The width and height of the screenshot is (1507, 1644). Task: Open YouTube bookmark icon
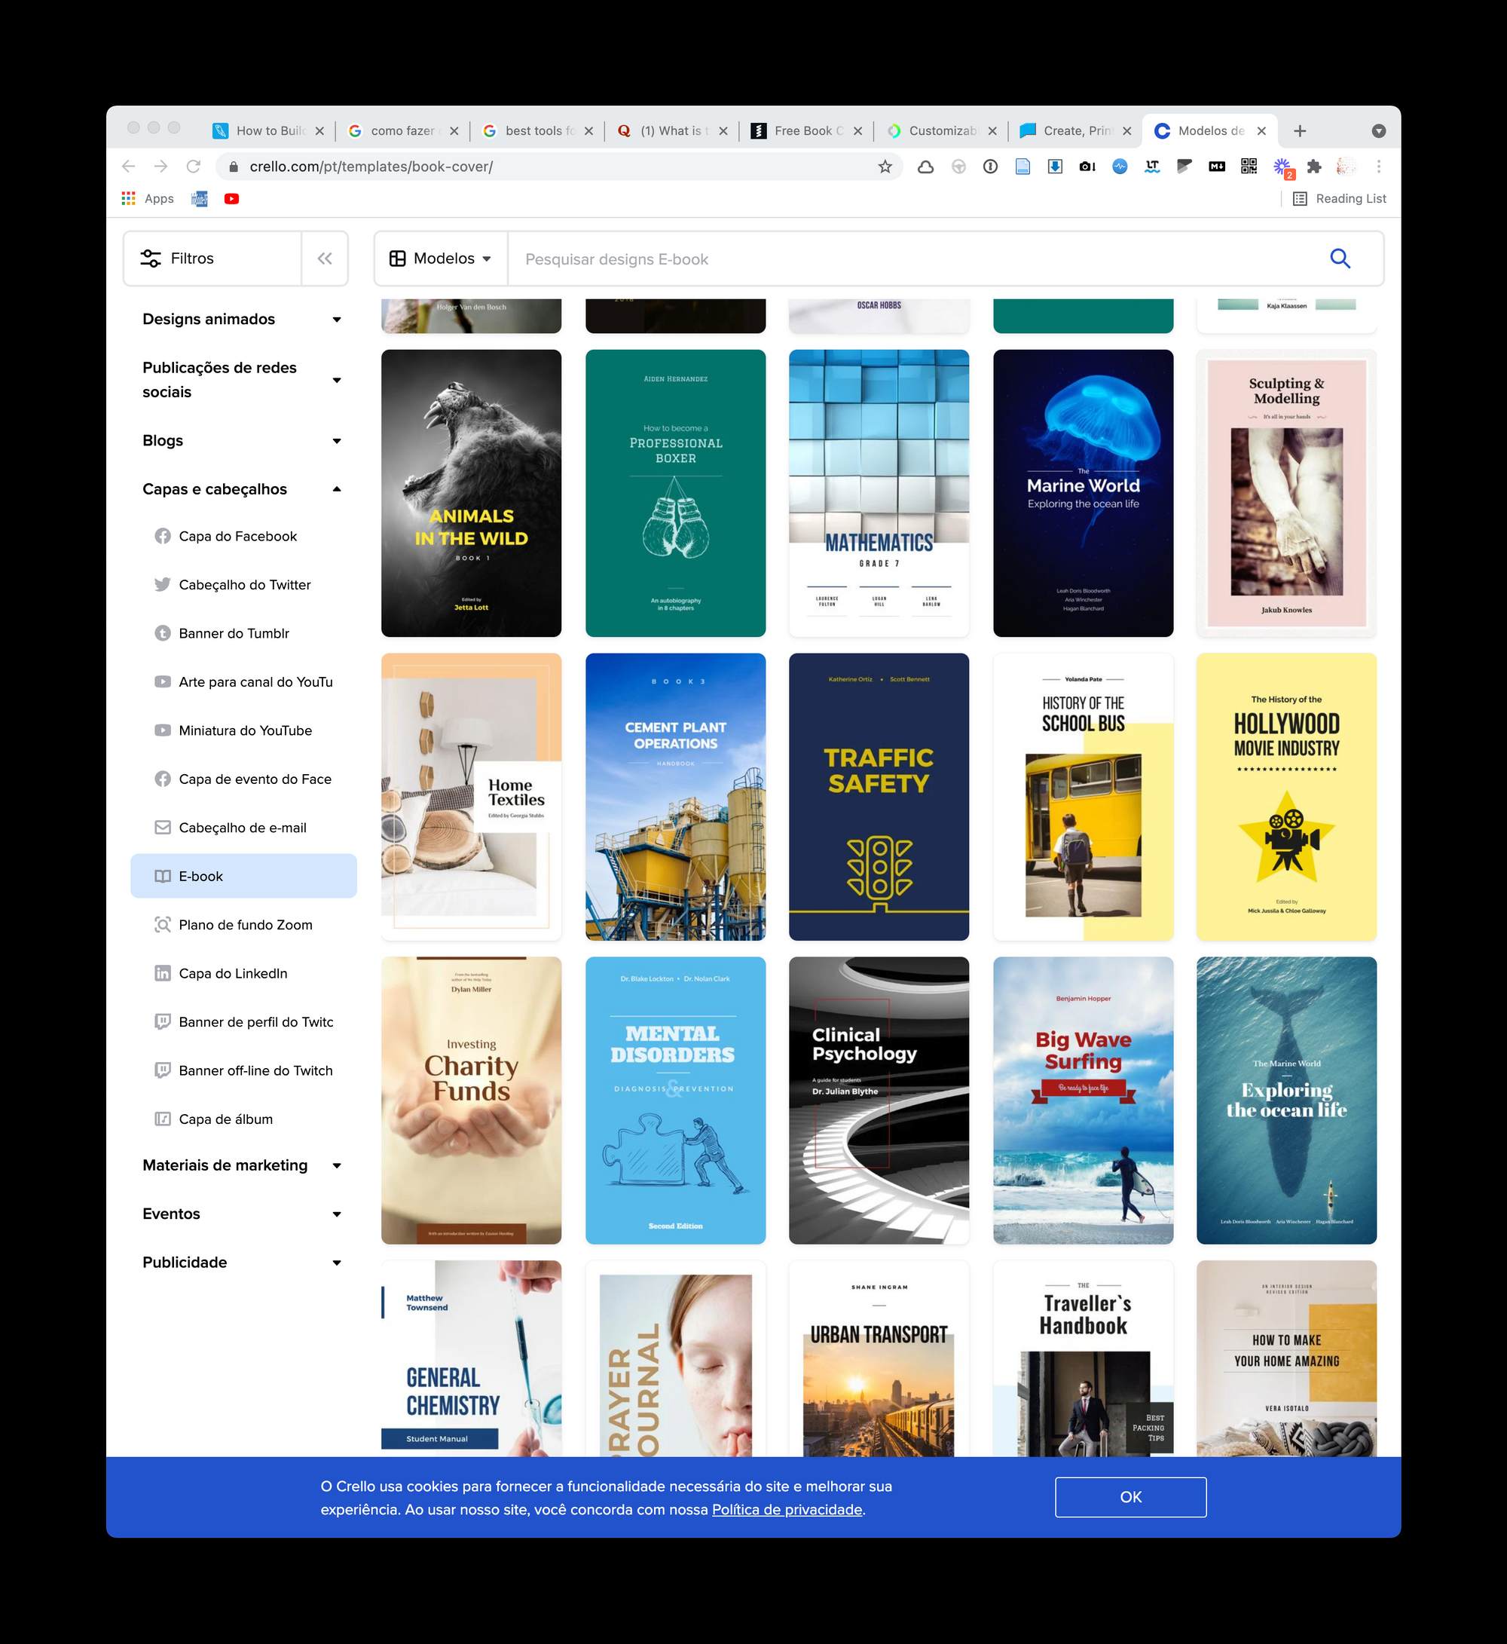231,198
